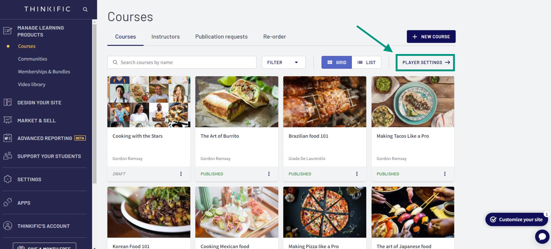Open the Making Tacos Like a Pro thumbnail
The image size is (551, 249).
click(x=413, y=102)
